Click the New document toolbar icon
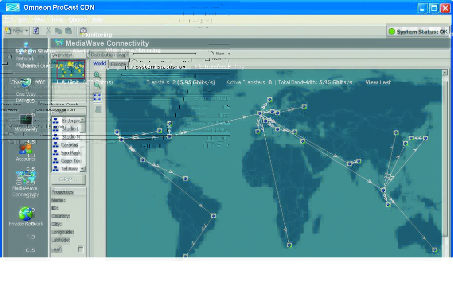The image size is (453, 290). tap(8, 31)
